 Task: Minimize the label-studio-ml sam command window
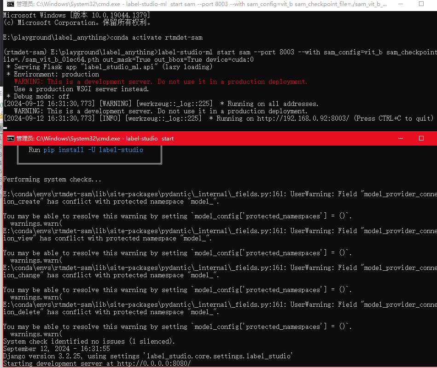click(400, 4)
